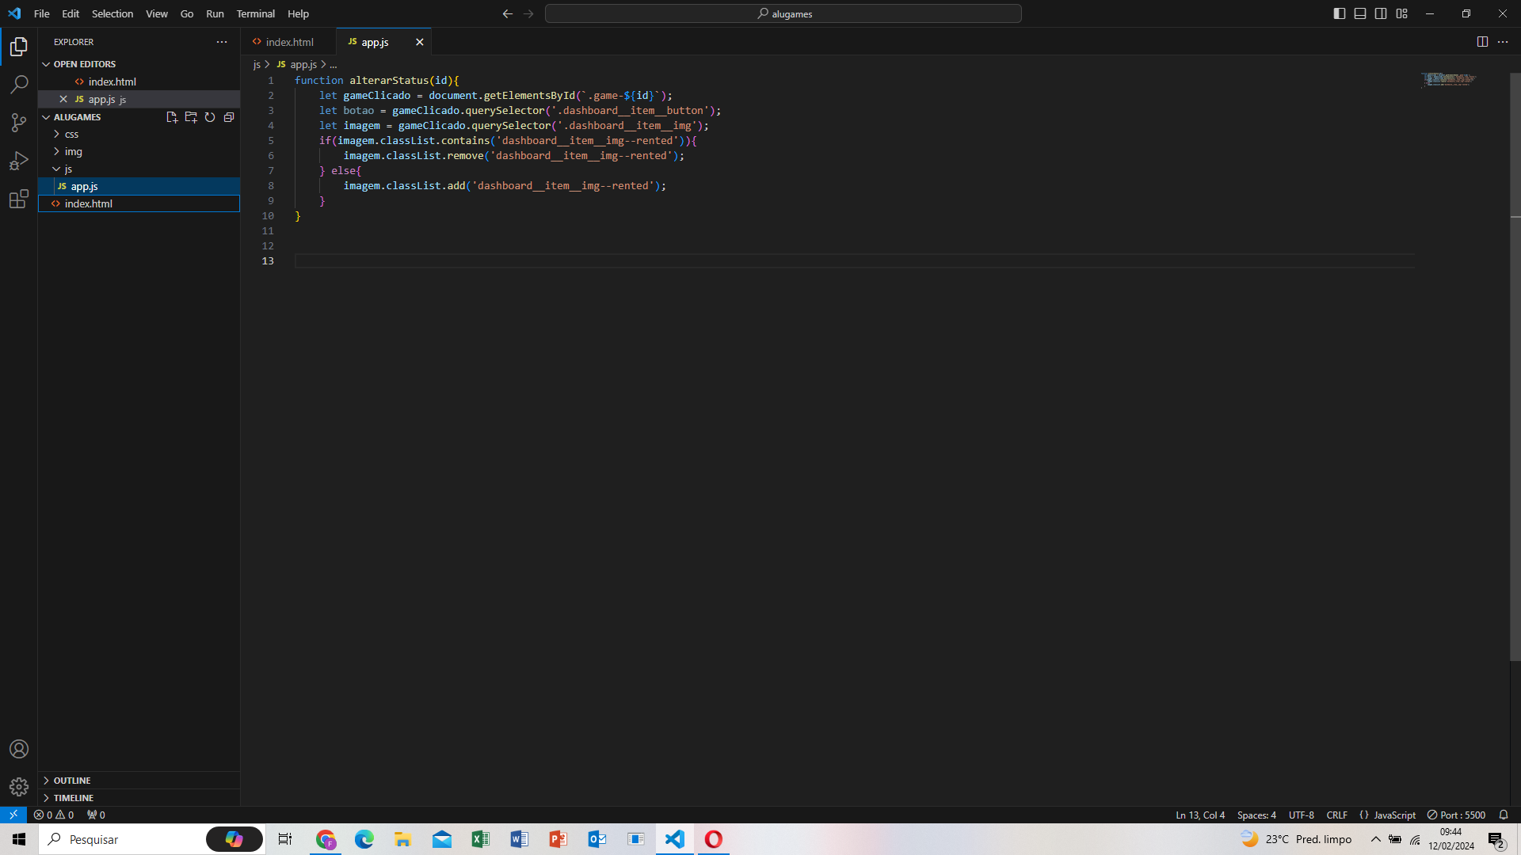Close the app.js editor tab
The height and width of the screenshot is (855, 1521).
click(420, 42)
